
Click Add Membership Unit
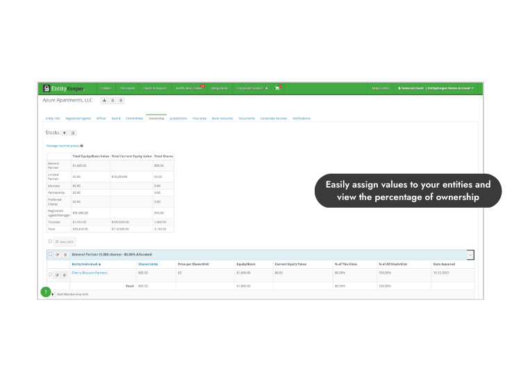72,294
